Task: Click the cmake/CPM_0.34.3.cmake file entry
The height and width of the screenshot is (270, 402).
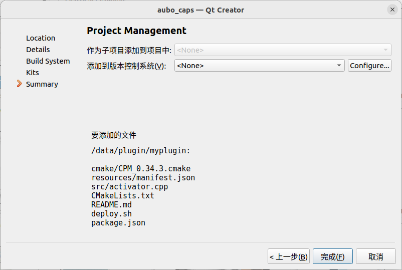Action: [141, 168]
